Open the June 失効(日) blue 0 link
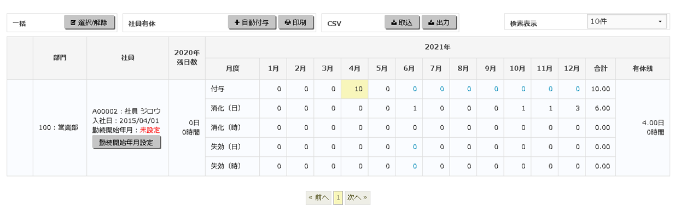Screen dimensions: 675x205 click(415, 147)
